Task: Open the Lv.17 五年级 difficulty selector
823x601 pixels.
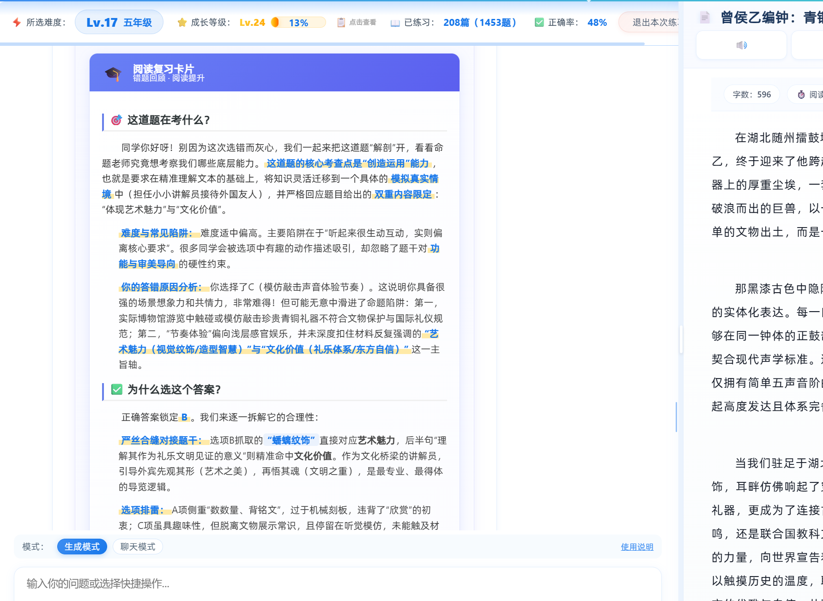Action: pyautogui.click(x=119, y=22)
